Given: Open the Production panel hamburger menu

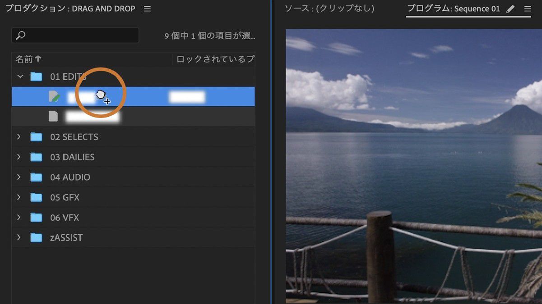Looking at the screenshot, I should pos(147,9).
